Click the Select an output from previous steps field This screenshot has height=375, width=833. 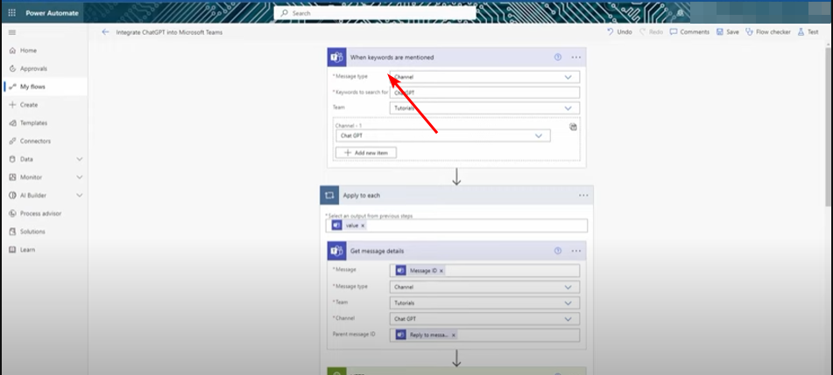[456, 226]
